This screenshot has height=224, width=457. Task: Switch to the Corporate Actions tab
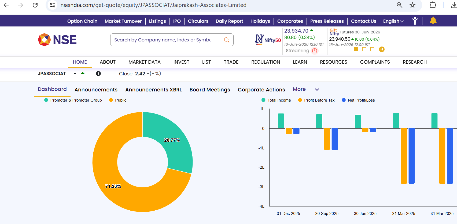pos(261,90)
